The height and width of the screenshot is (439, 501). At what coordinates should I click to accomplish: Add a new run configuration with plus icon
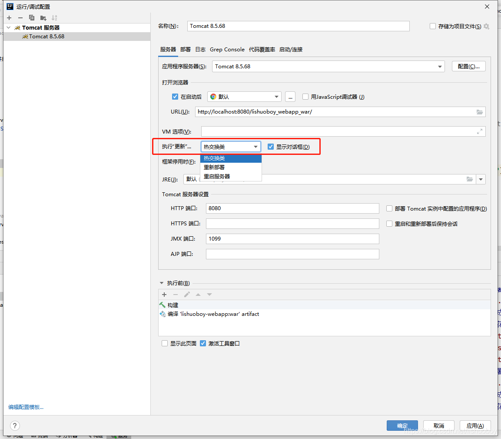pyautogui.click(x=9, y=18)
